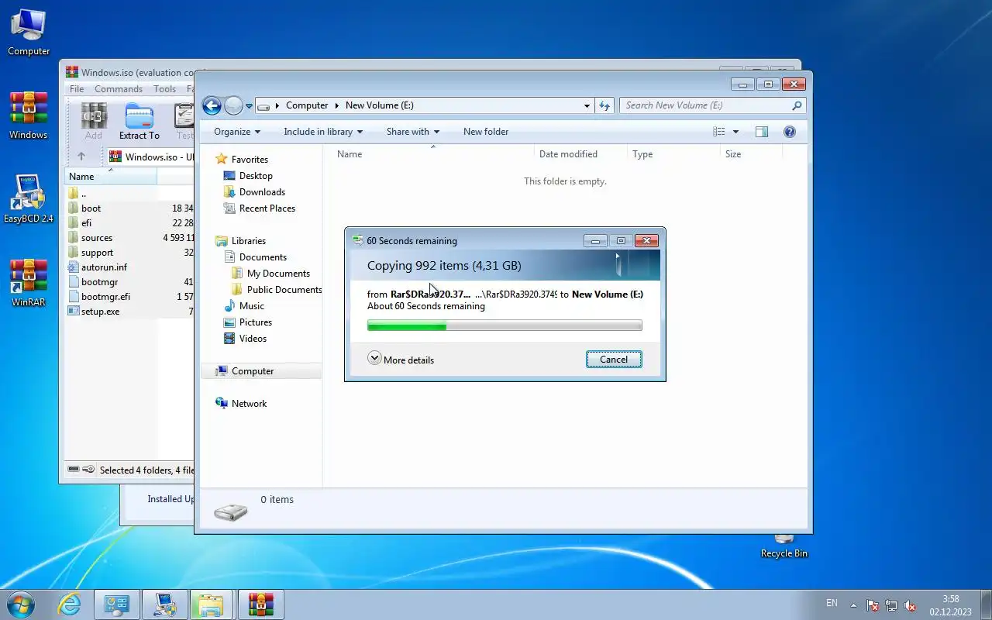992x620 pixels.
Task: Click New Volume (E:) breadcrumb
Action: tap(380, 105)
